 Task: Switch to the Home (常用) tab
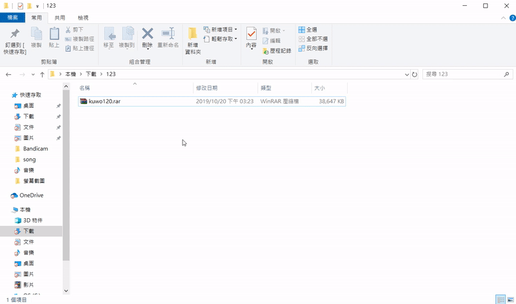point(37,17)
